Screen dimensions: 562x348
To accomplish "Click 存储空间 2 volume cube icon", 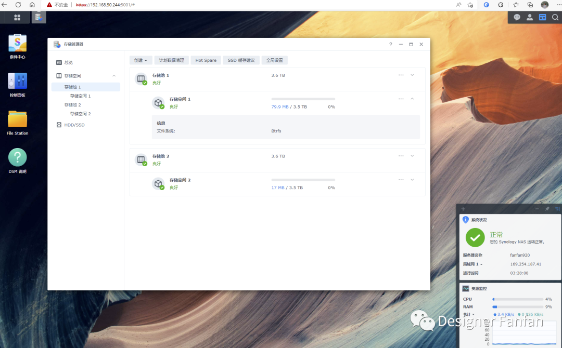I will (x=158, y=184).
